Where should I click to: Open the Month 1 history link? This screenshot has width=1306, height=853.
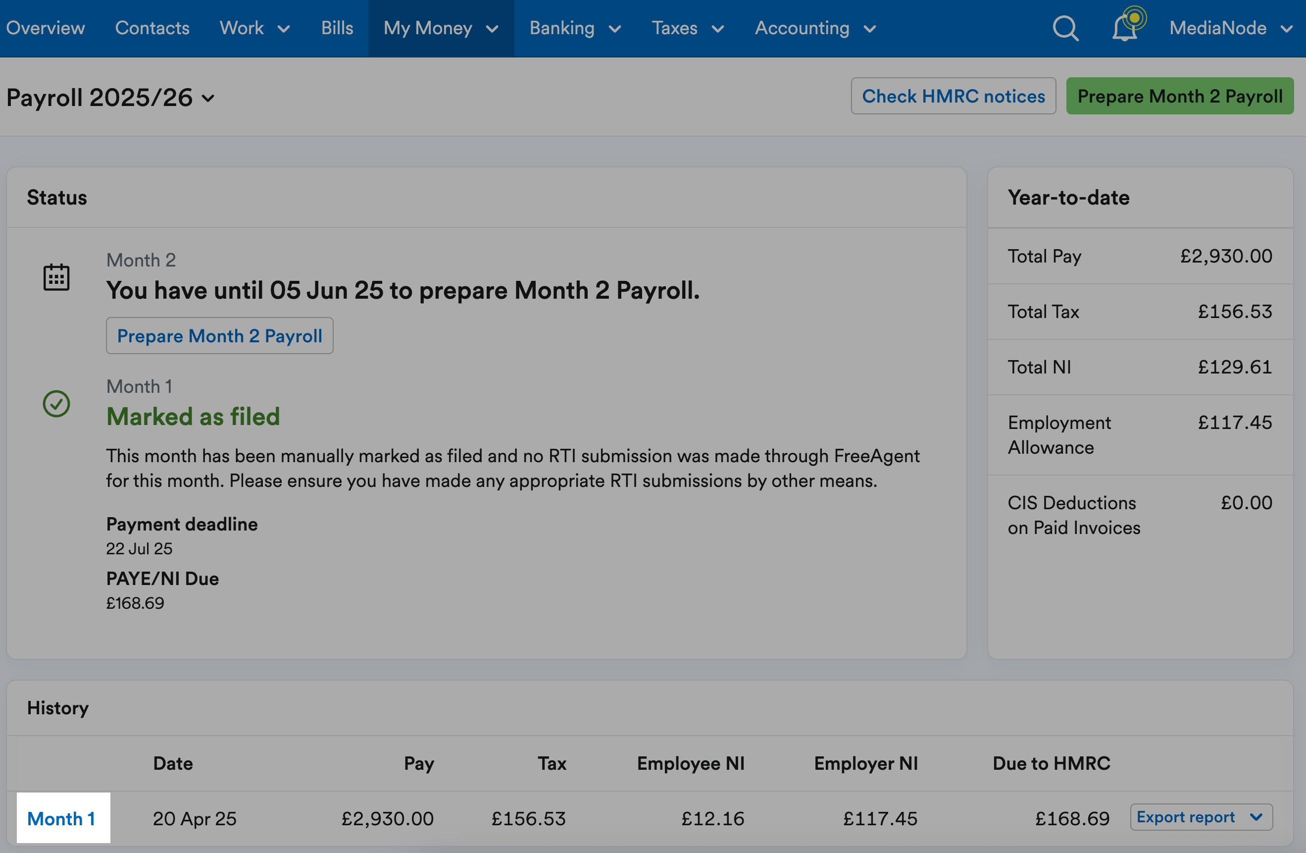(61, 818)
